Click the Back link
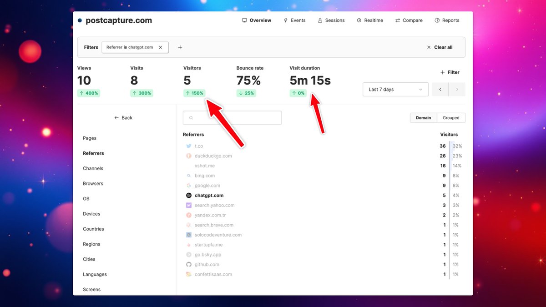 coord(123,118)
